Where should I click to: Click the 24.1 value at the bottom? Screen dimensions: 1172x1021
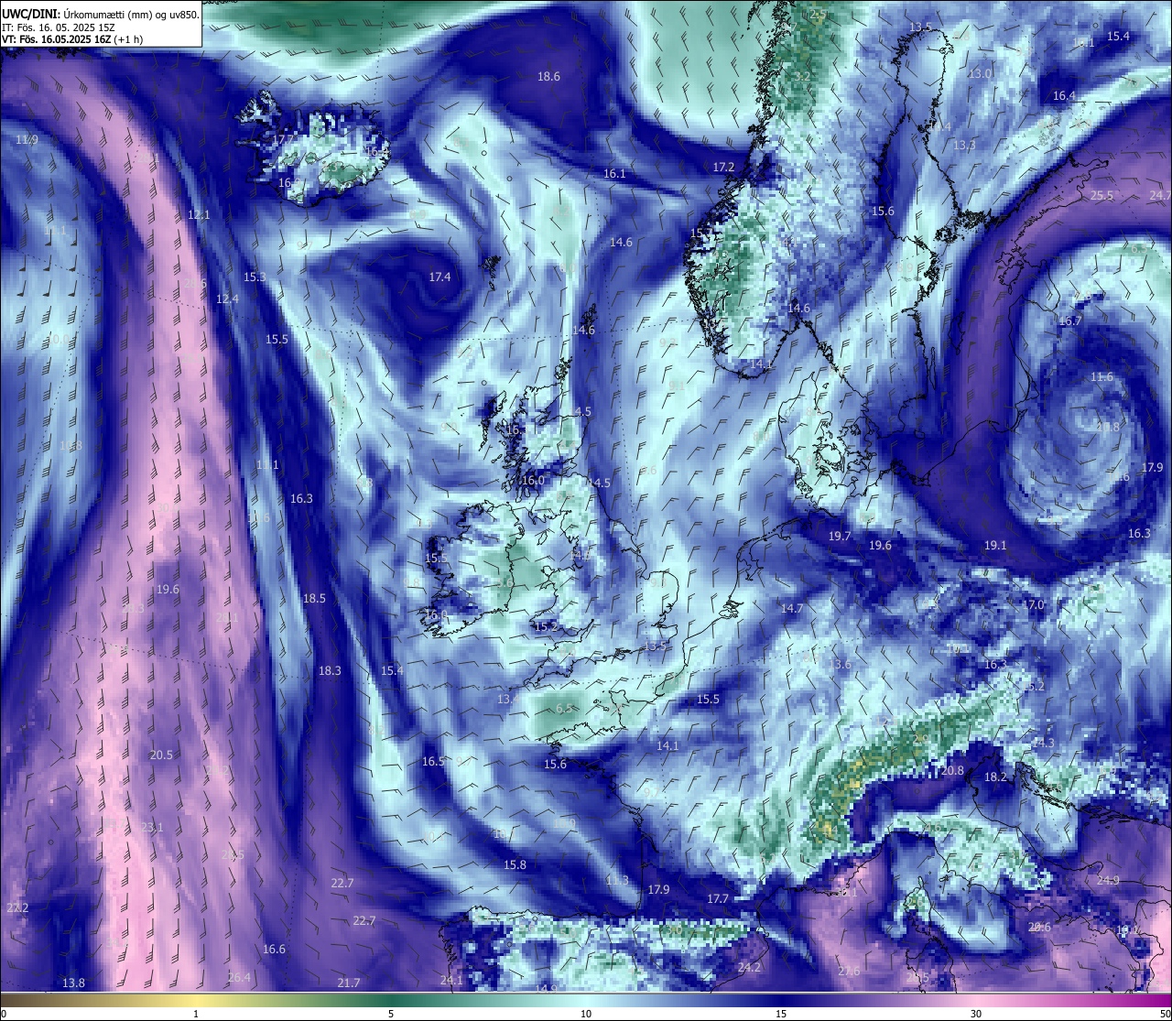click(451, 980)
